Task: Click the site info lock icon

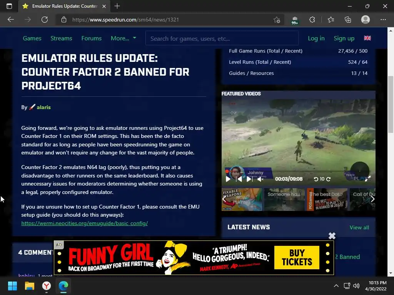Action: [x=64, y=20]
